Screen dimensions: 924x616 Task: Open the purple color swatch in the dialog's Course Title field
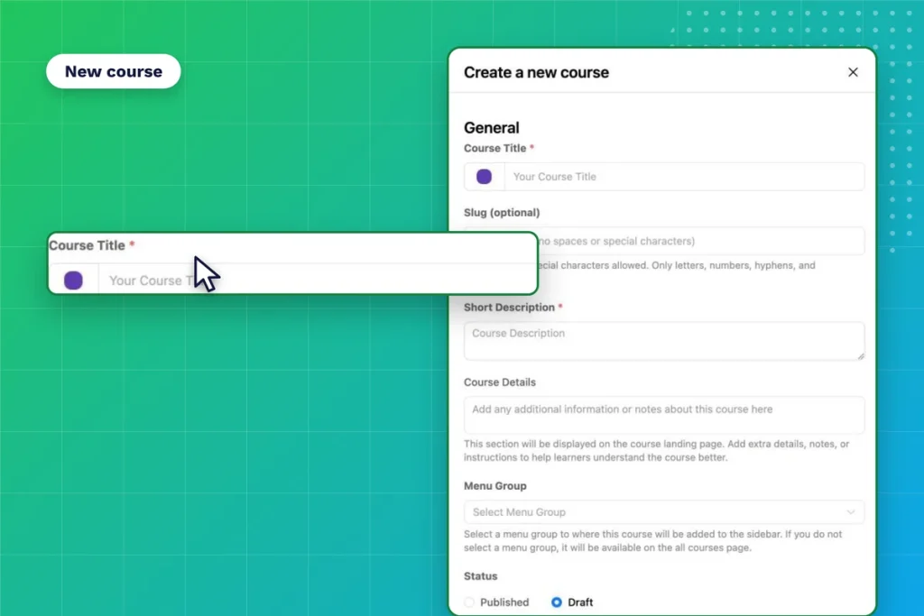coord(484,177)
